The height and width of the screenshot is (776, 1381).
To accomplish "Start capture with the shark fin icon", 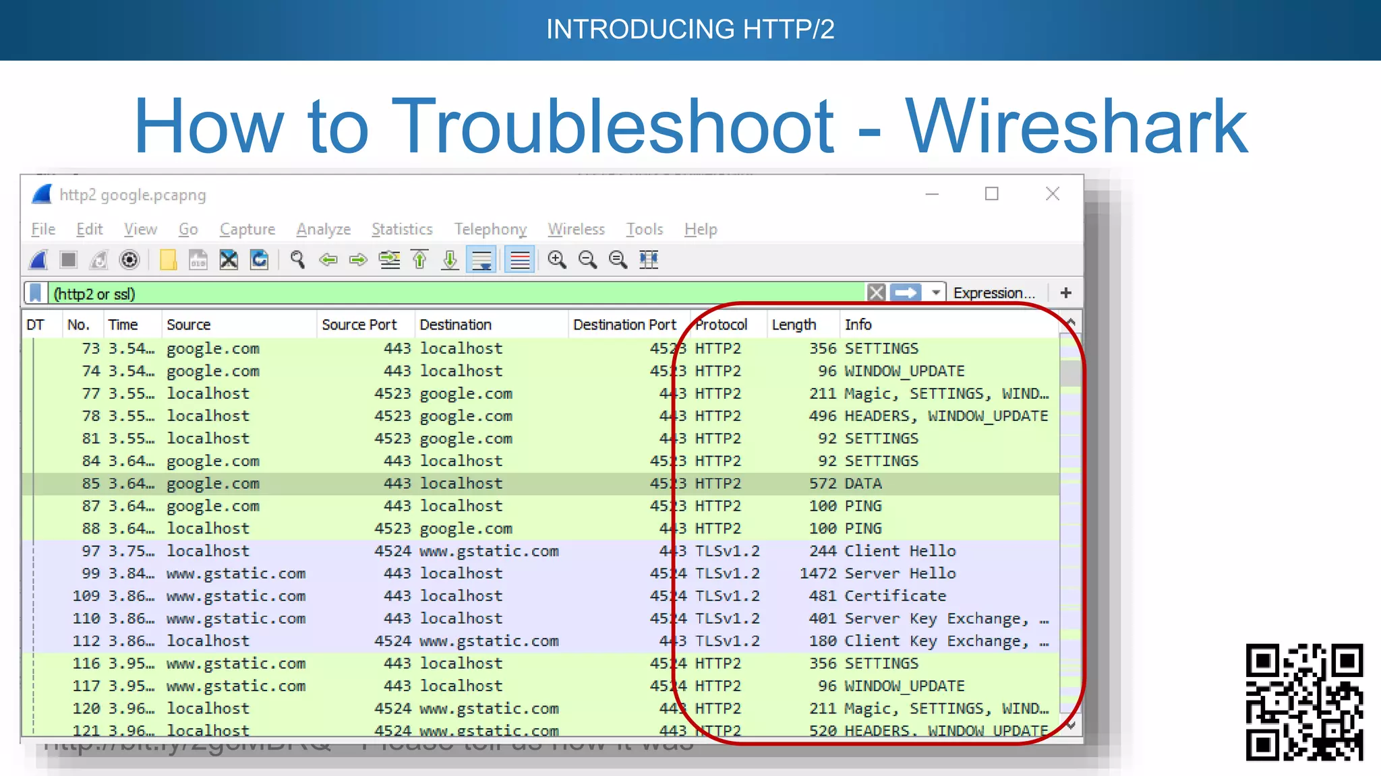I will [38, 260].
